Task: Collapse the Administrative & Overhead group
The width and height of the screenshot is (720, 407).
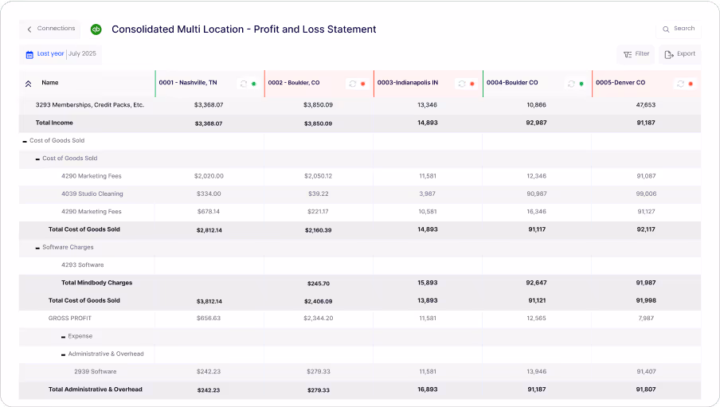Action: [x=63, y=354]
